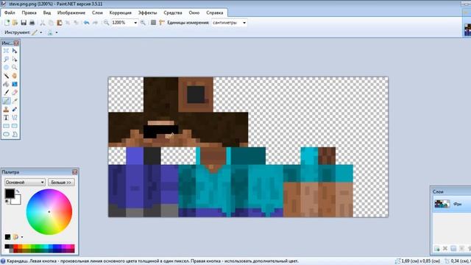This screenshot has width=471, height=265.
Task: Close the tools panel
Action: click(16, 43)
